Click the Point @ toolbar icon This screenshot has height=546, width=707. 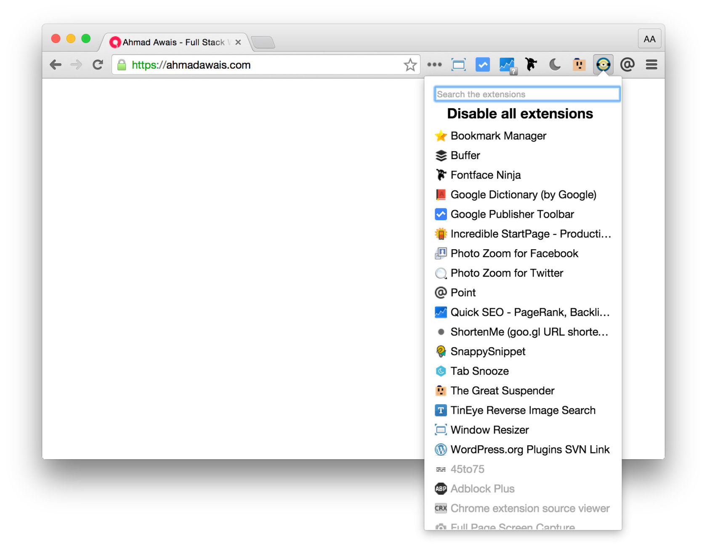pyautogui.click(x=627, y=64)
